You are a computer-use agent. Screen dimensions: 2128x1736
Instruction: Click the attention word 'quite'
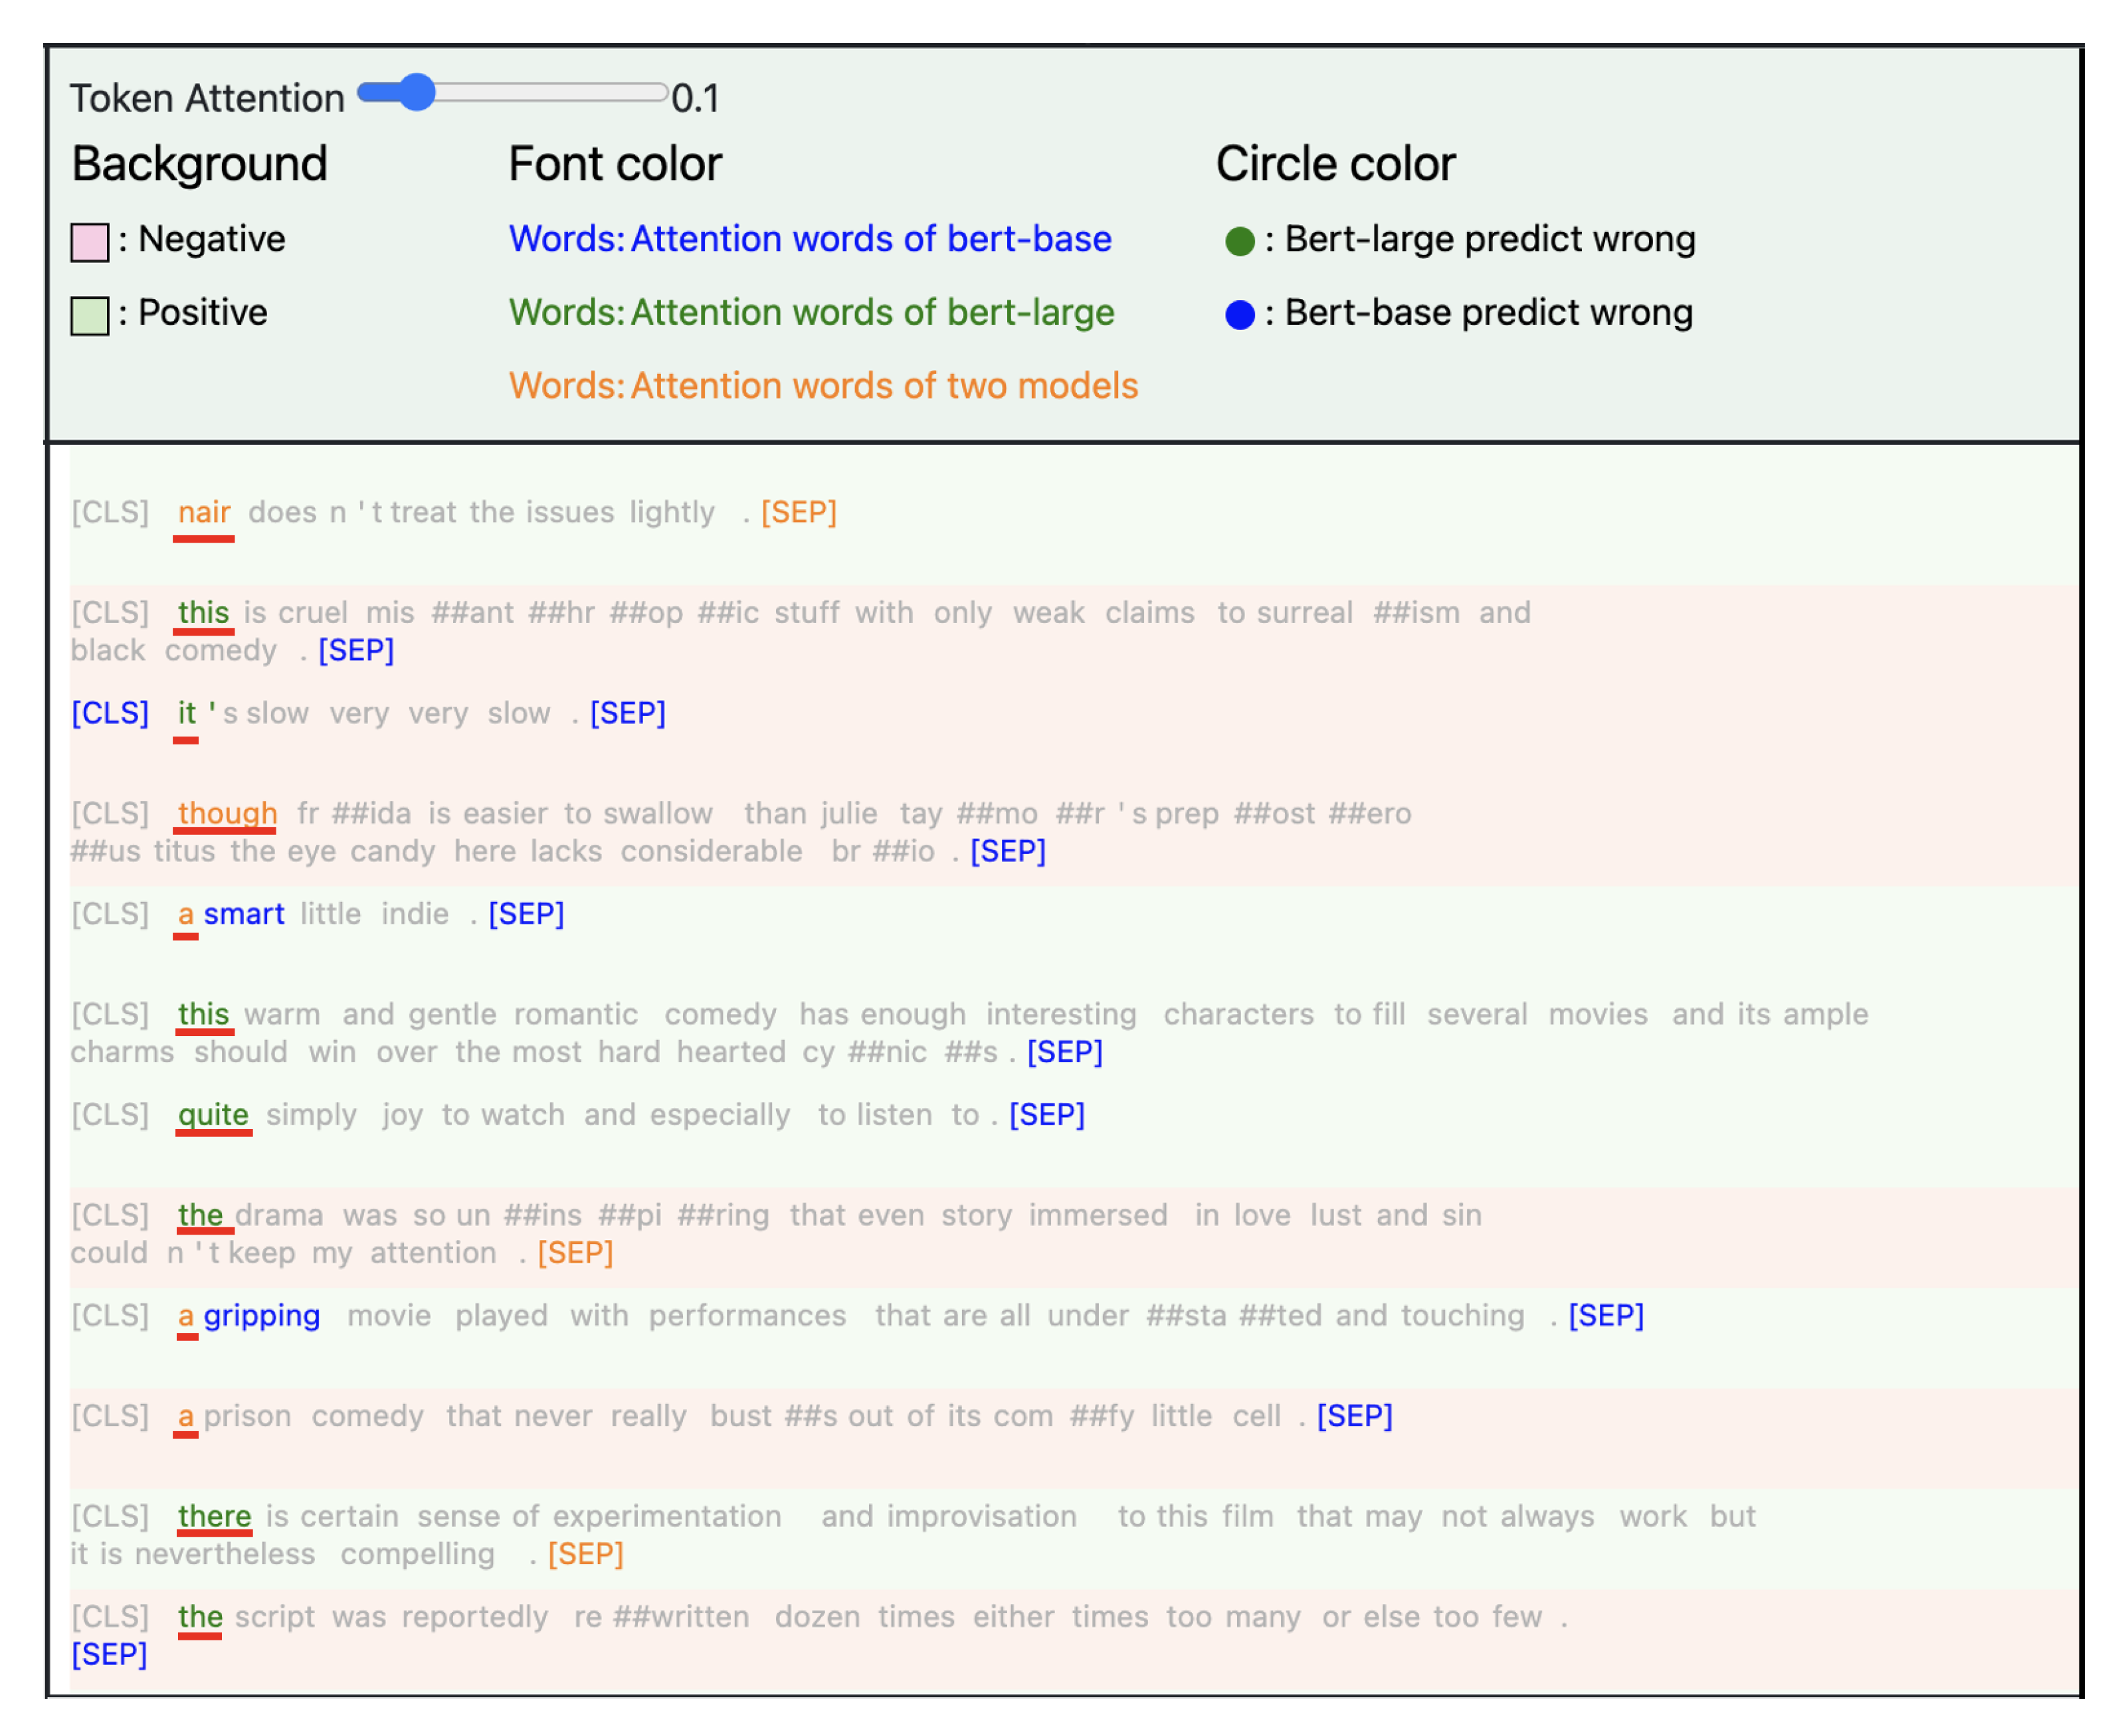pos(213,1114)
